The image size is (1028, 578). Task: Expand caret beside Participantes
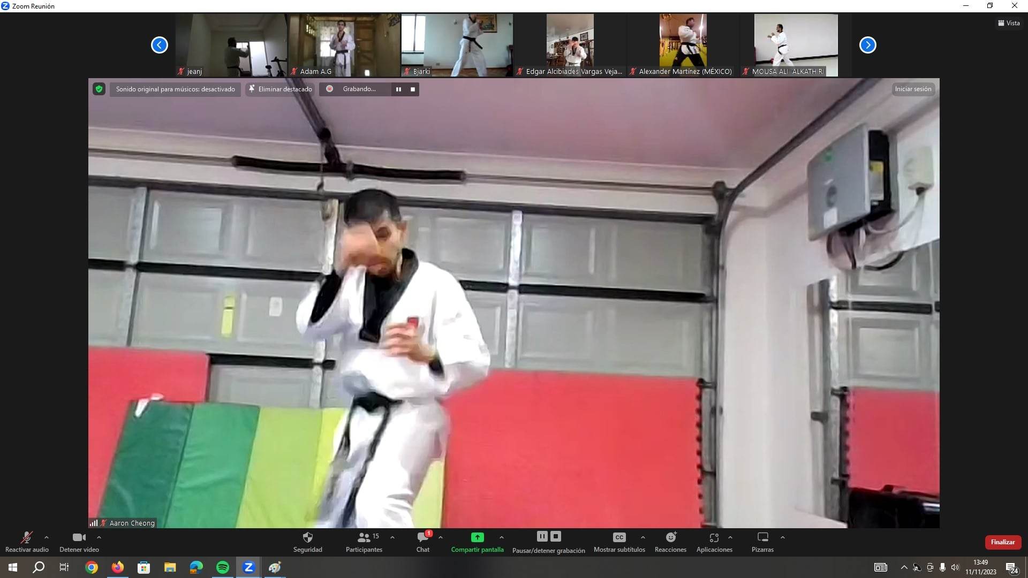(x=392, y=537)
